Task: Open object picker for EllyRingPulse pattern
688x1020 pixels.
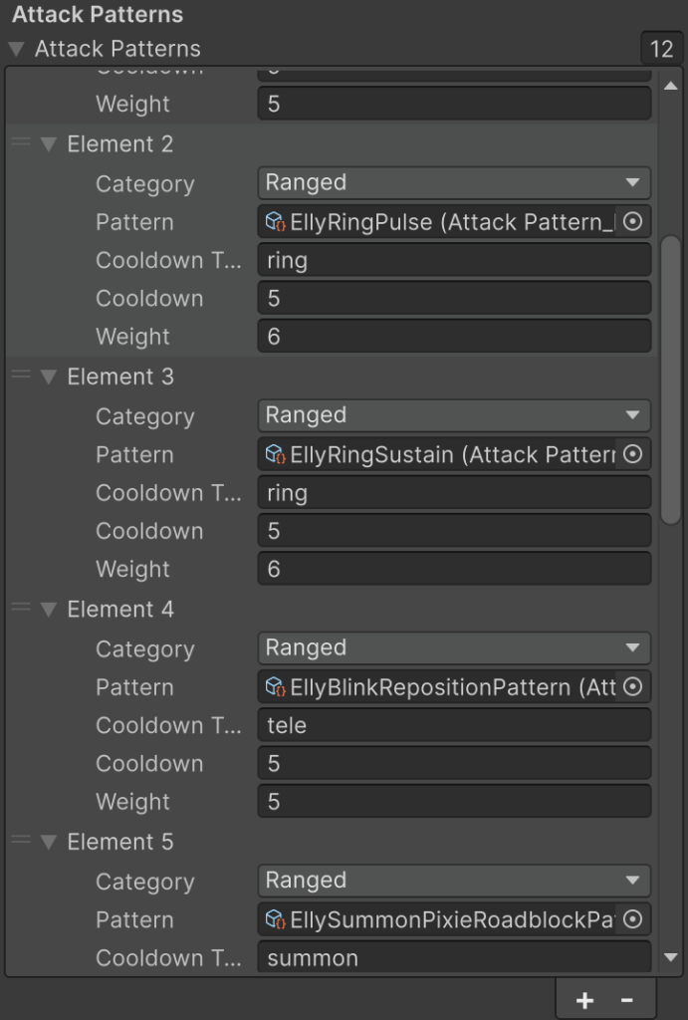Action: pyautogui.click(x=633, y=222)
